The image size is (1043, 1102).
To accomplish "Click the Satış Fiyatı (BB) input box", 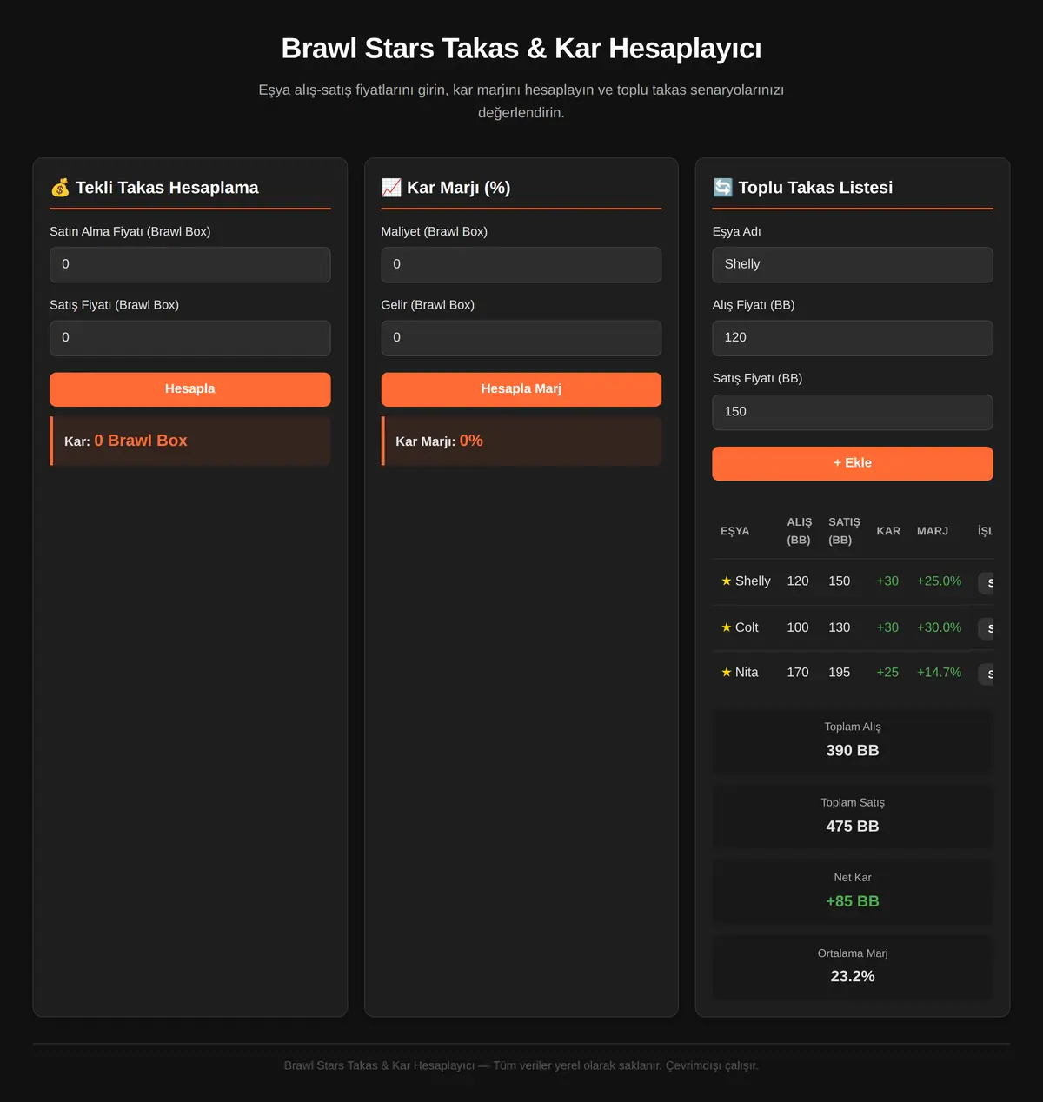I will click(853, 412).
